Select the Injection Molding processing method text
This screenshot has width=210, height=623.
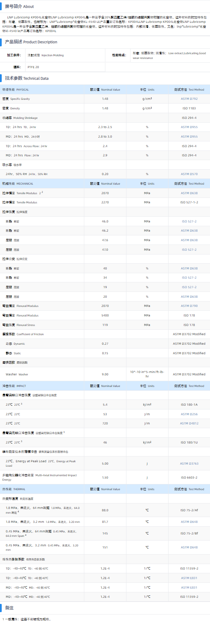coord(46,55)
